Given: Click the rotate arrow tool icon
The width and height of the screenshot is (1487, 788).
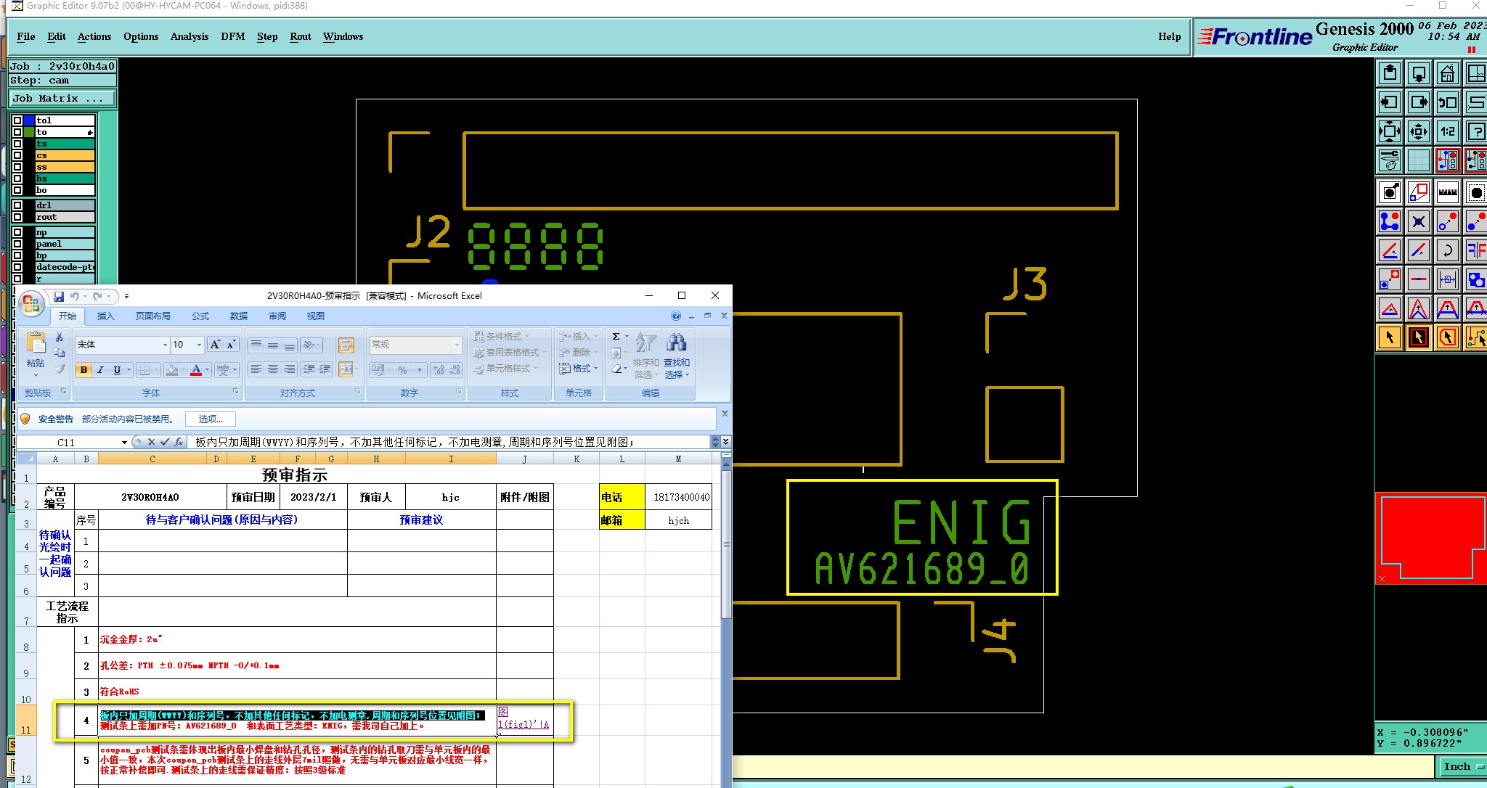Looking at the screenshot, I should pos(1447,251).
